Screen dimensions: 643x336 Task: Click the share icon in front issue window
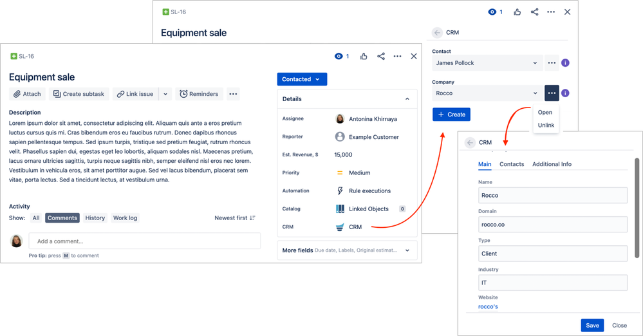(381, 56)
